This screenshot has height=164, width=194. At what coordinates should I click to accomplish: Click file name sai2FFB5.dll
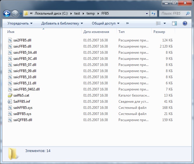click(x=22, y=40)
